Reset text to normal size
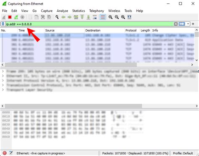The height and width of the screenshot is (156, 199). 123,17
